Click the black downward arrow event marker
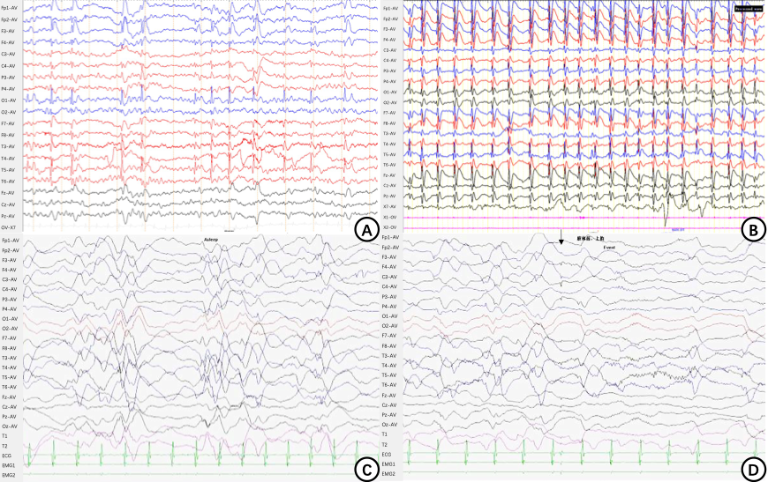 click(x=561, y=240)
